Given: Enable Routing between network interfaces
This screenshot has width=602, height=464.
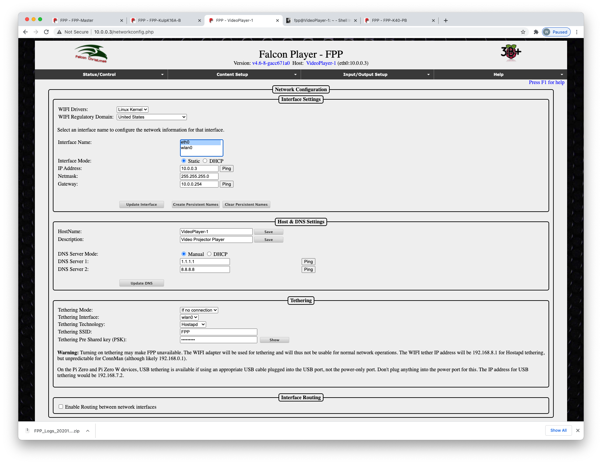Looking at the screenshot, I should (x=61, y=406).
